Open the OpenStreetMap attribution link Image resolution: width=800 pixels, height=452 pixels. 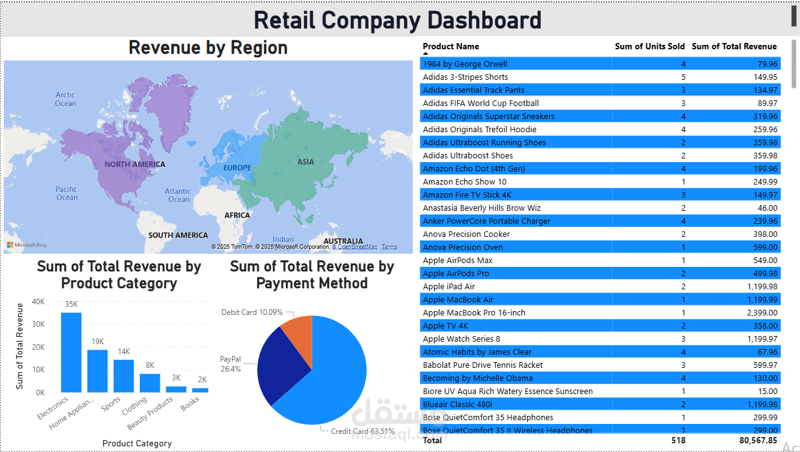(x=354, y=247)
